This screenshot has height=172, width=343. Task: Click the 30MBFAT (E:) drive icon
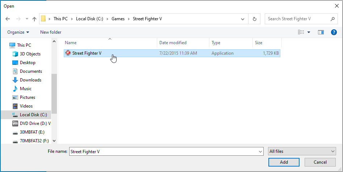tap(15, 133)
